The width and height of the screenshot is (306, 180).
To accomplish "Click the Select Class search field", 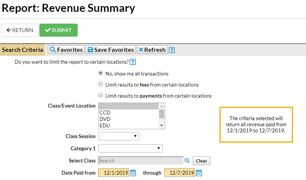I will 141,161.
